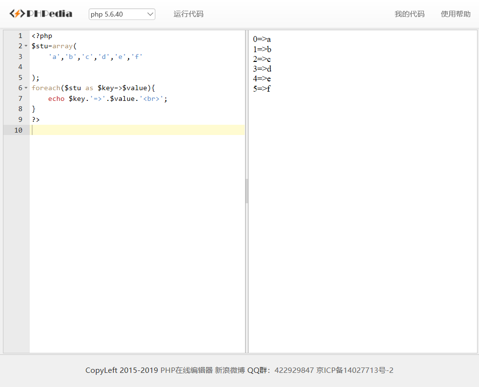Select line number 5 in gutter
Image resolution: width=479 pixels, height=387 pixels.
pyautogui.click(x=20, y=77)
